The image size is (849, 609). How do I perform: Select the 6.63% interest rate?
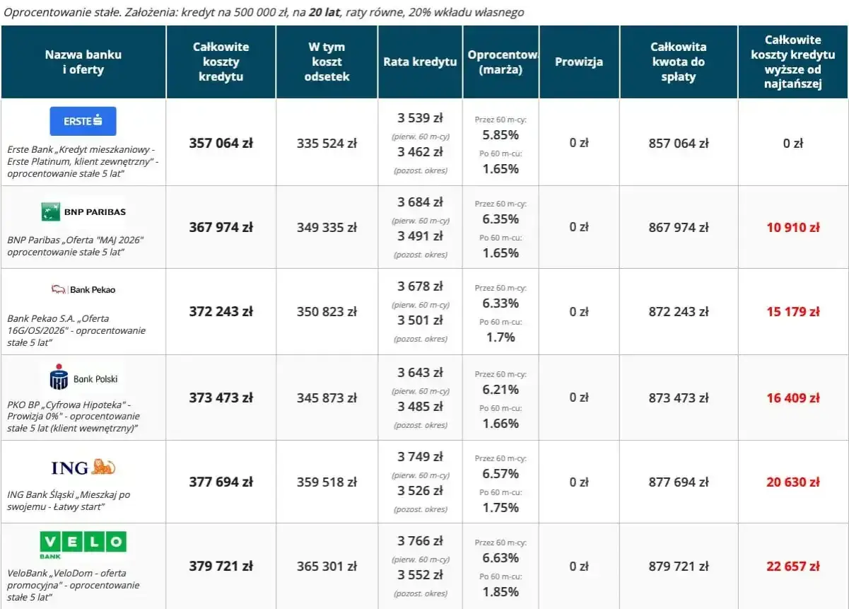(500, 557)
